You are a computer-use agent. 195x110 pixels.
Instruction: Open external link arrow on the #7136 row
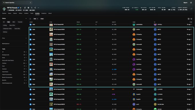pyautogui.click(x=191, y=89)
